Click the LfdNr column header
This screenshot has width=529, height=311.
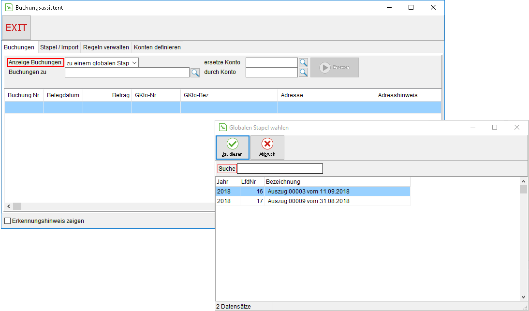tap(252, 182)
